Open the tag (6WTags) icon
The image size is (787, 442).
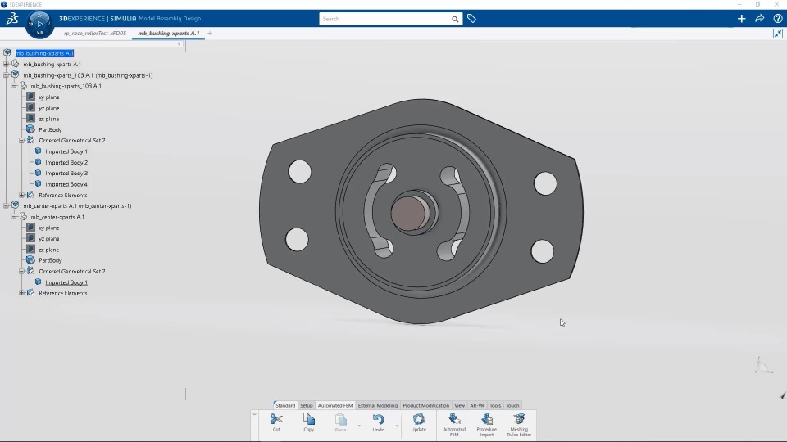[x=472, y=19]
